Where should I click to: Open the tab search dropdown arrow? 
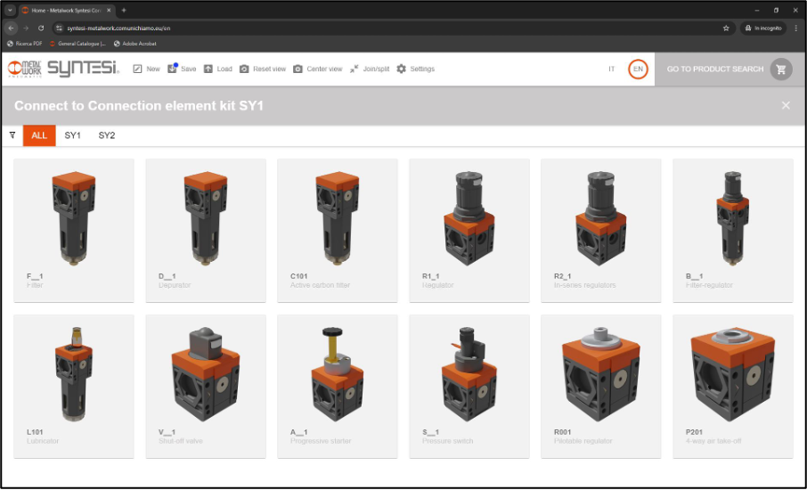coord(10,11)
